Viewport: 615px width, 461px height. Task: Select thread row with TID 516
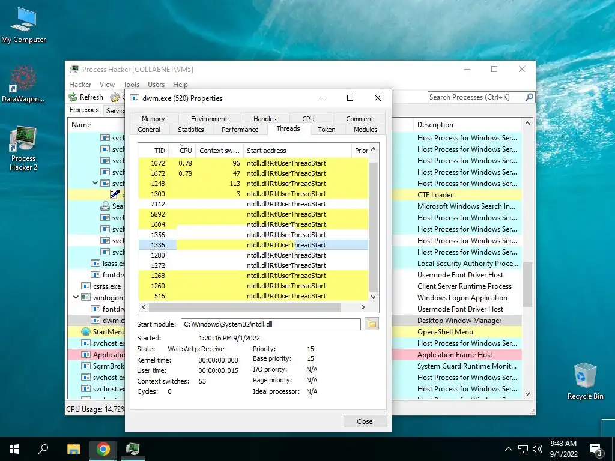253,296
